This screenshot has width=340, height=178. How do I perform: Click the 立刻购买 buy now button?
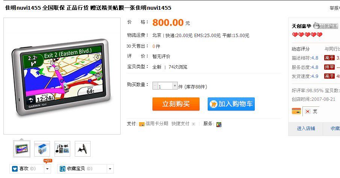[x=176, y=104]
